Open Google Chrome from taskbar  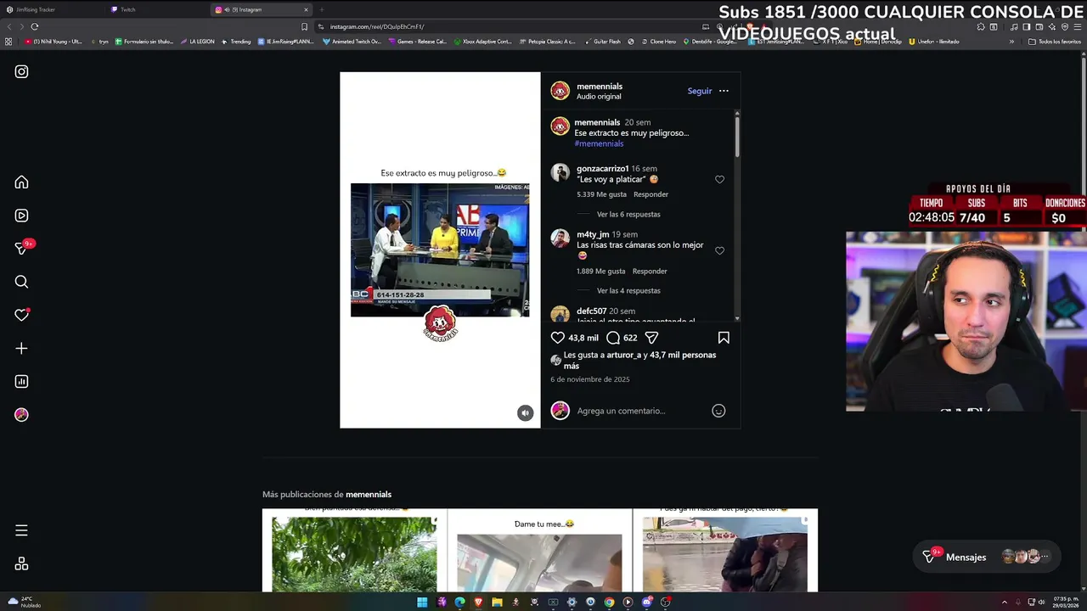[x=609, y=603]
